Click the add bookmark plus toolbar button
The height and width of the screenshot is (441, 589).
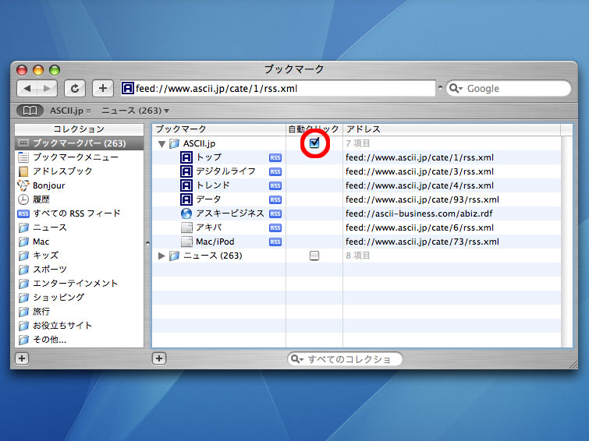[103, 88]
